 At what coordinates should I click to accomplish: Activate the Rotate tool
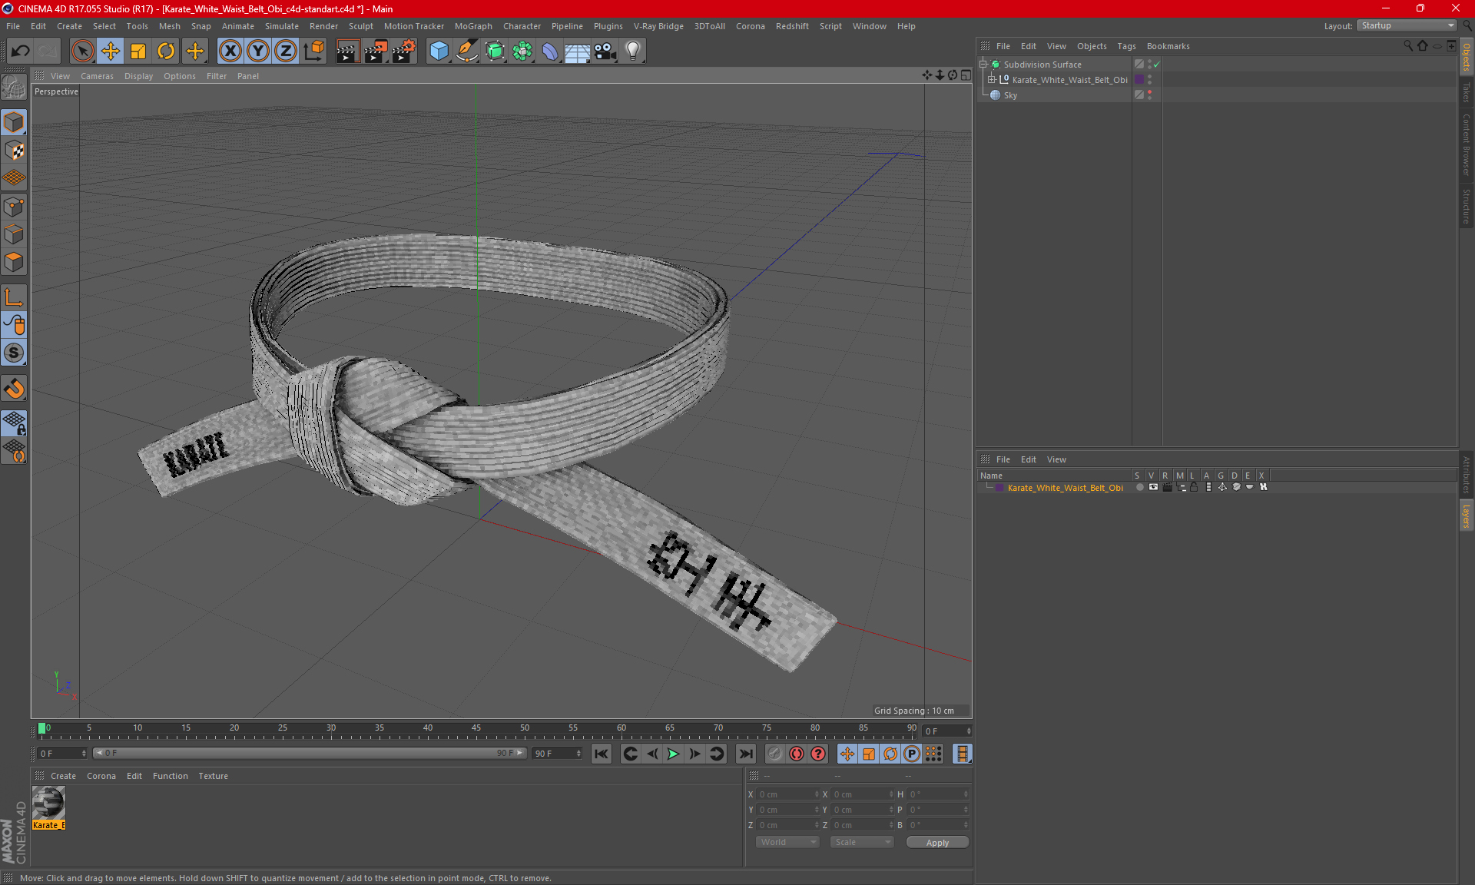click(166, 51)
